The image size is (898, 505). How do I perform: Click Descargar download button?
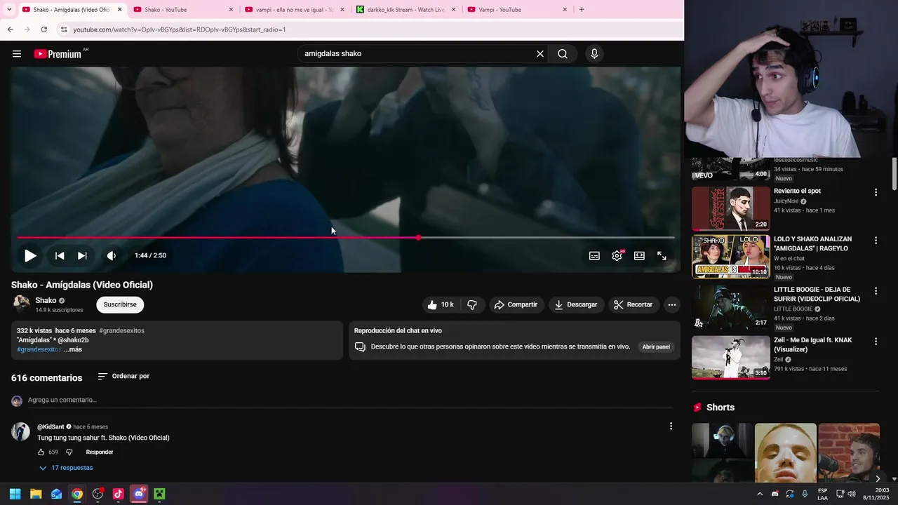[576, 304]
